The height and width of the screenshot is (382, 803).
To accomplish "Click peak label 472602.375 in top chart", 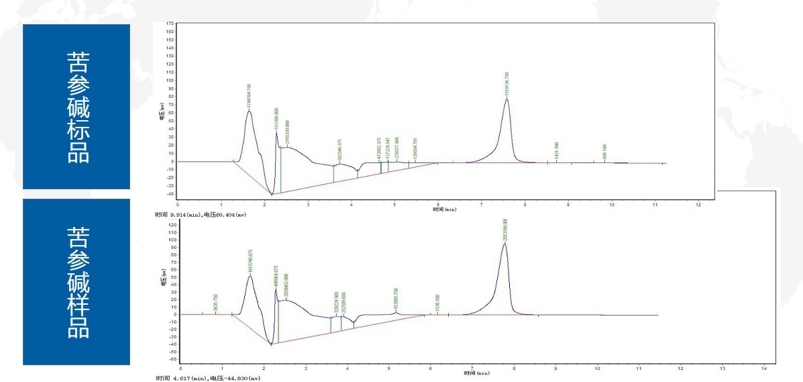I will pyautogui.click(x=379, y=149).
